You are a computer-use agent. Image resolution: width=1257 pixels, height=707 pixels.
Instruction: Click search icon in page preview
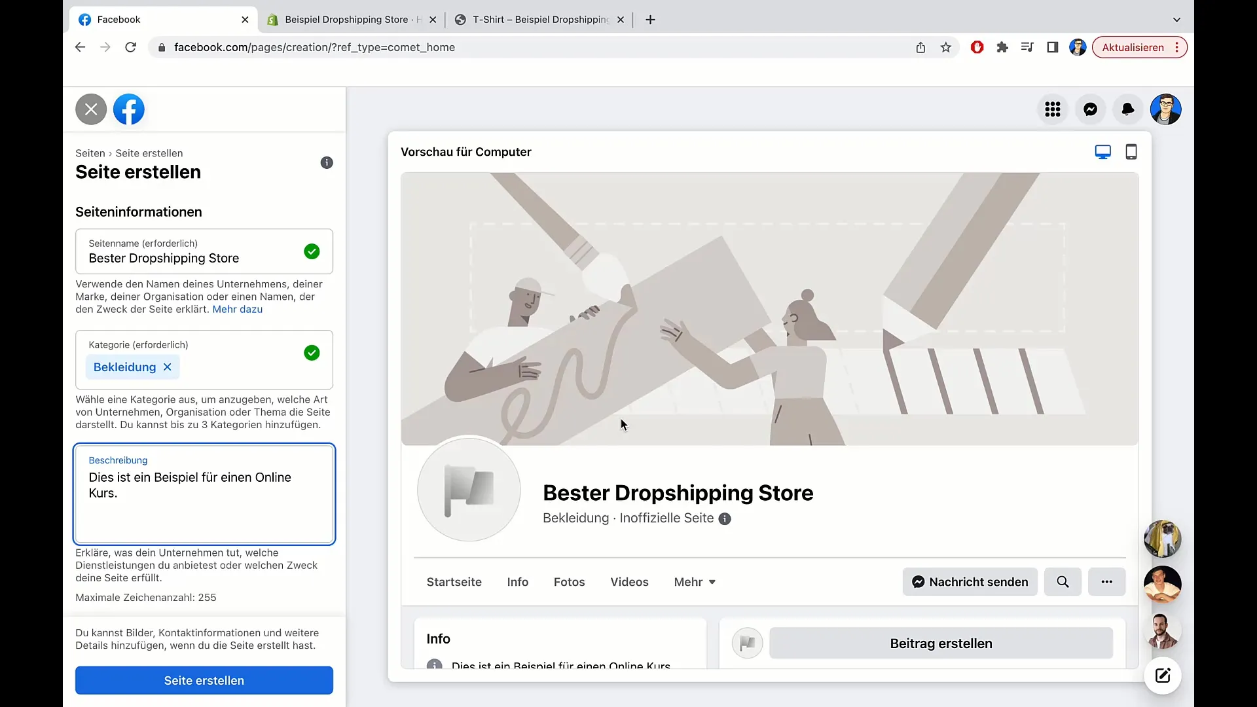click(x=1063, y=582)
